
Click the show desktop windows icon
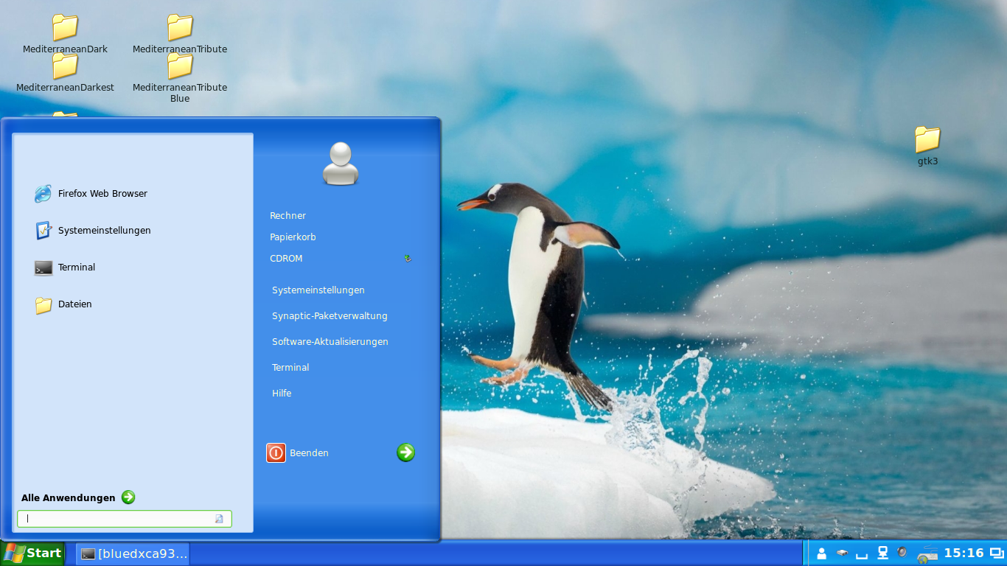click(997, 553)
